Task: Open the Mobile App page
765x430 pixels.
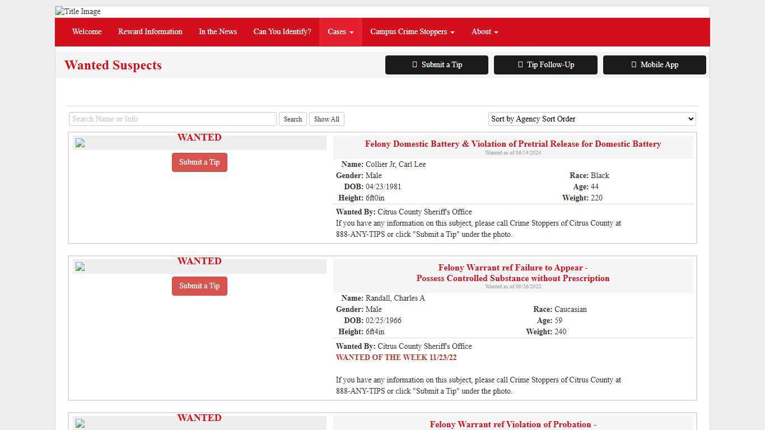Action: [x=654, y=65]
